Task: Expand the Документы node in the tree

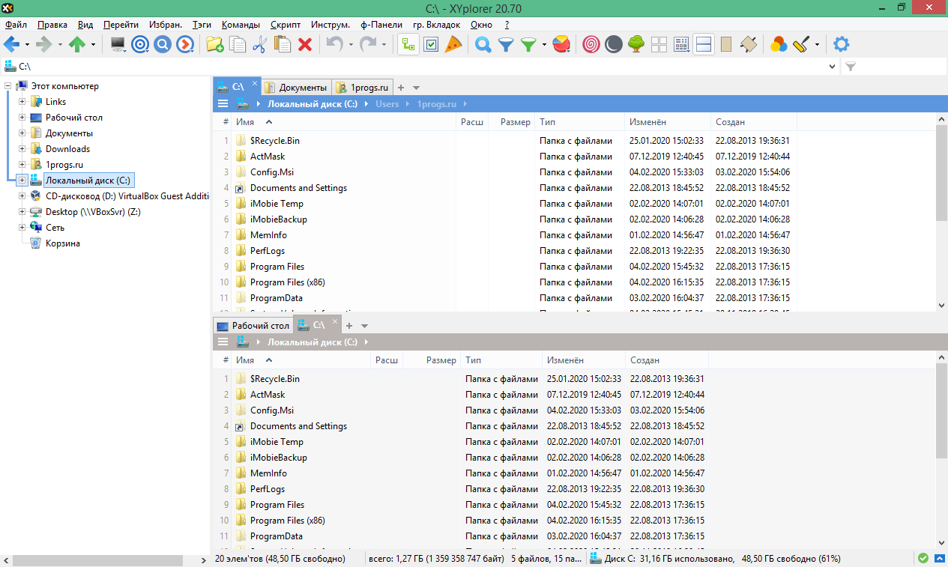Action: [x=22, y=133]
